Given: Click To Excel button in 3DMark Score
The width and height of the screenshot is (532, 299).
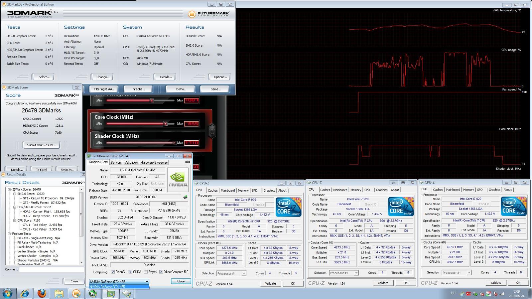Looking at the screenshot, I should pos(41,170).
